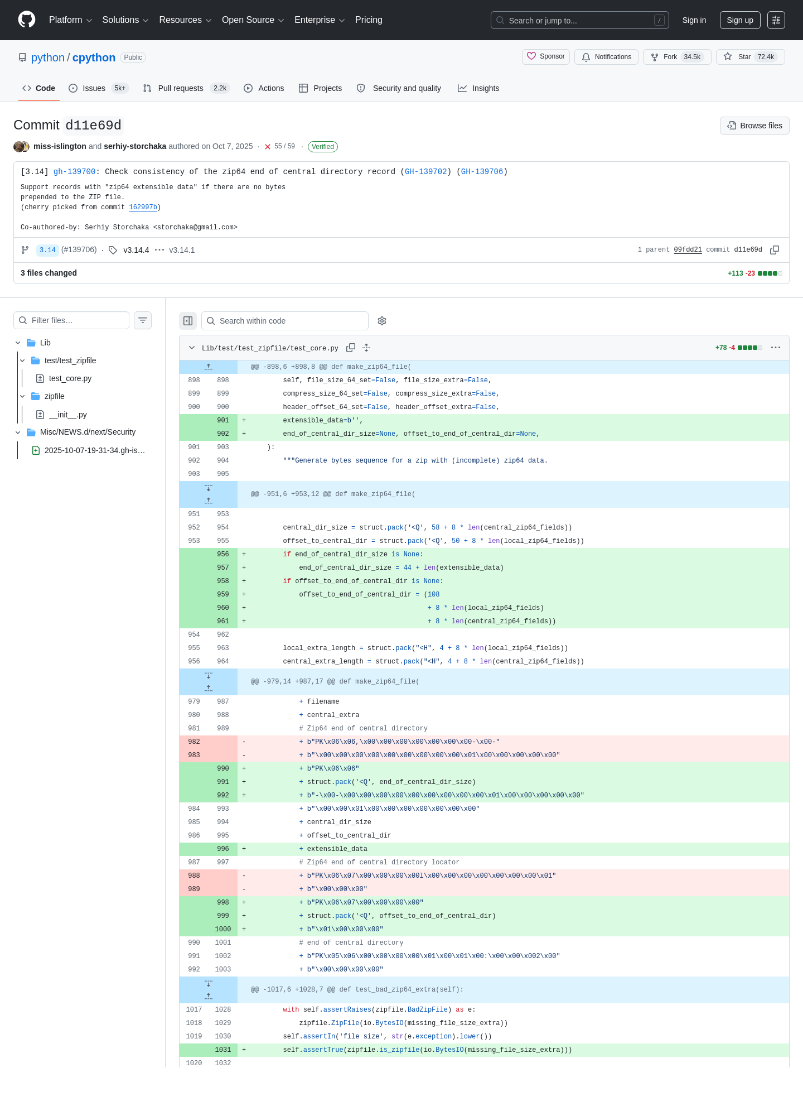Screen dimensions: 803x1116
Task: Expand all lines in test_core.py
Action: [366, 348]
